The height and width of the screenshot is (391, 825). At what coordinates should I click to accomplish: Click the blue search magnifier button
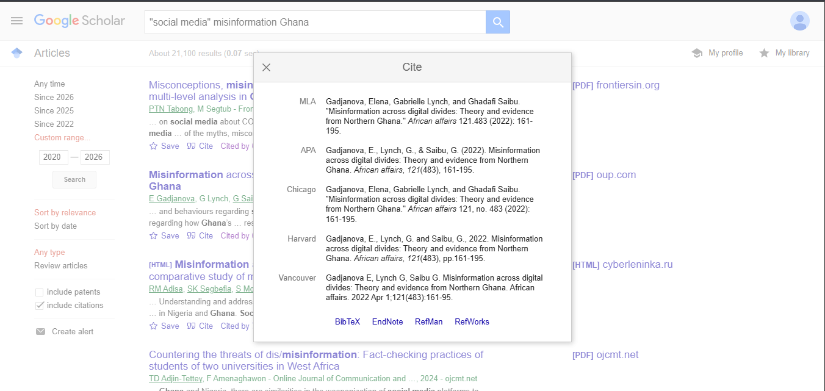pos(498,22)
